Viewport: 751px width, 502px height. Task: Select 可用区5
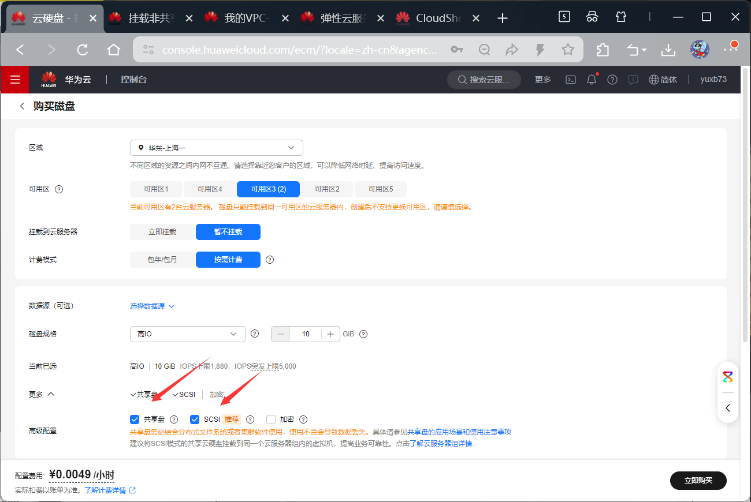coord(381,189)
